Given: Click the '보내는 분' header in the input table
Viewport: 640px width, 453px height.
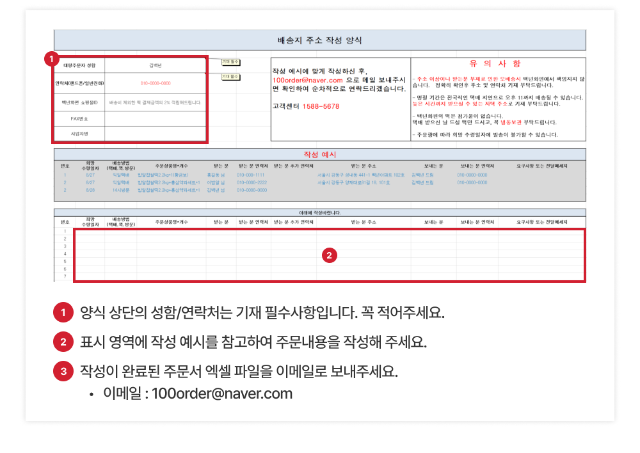Looking at the screenshot, I should pyautogui.click(x=433, y=223).
